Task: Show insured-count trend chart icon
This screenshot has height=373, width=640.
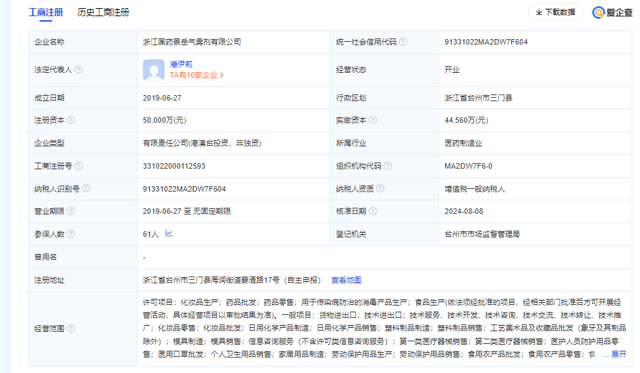Action: point(169,233)
